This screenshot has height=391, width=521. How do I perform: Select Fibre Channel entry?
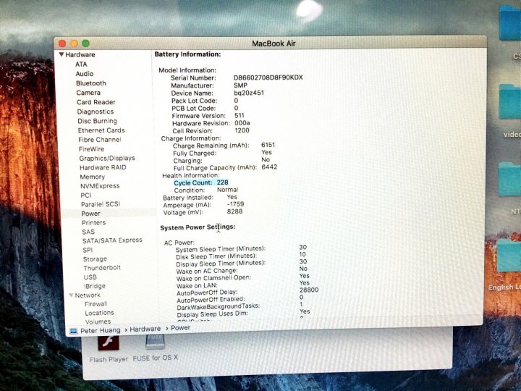tap(100, 140)
